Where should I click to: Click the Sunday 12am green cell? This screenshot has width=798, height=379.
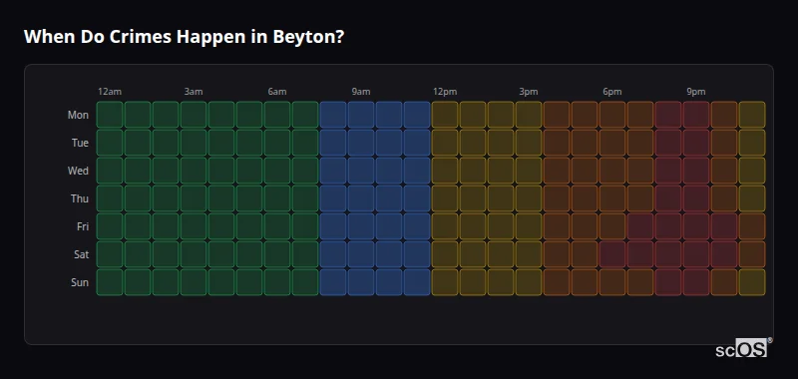(110, 282)
